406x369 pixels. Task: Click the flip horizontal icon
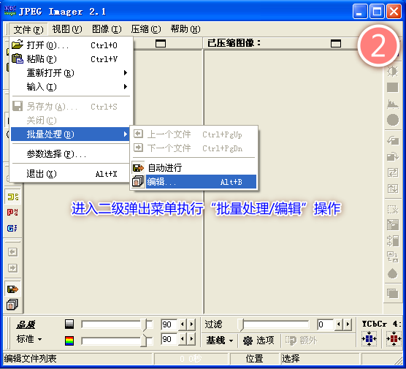(393, 172)
